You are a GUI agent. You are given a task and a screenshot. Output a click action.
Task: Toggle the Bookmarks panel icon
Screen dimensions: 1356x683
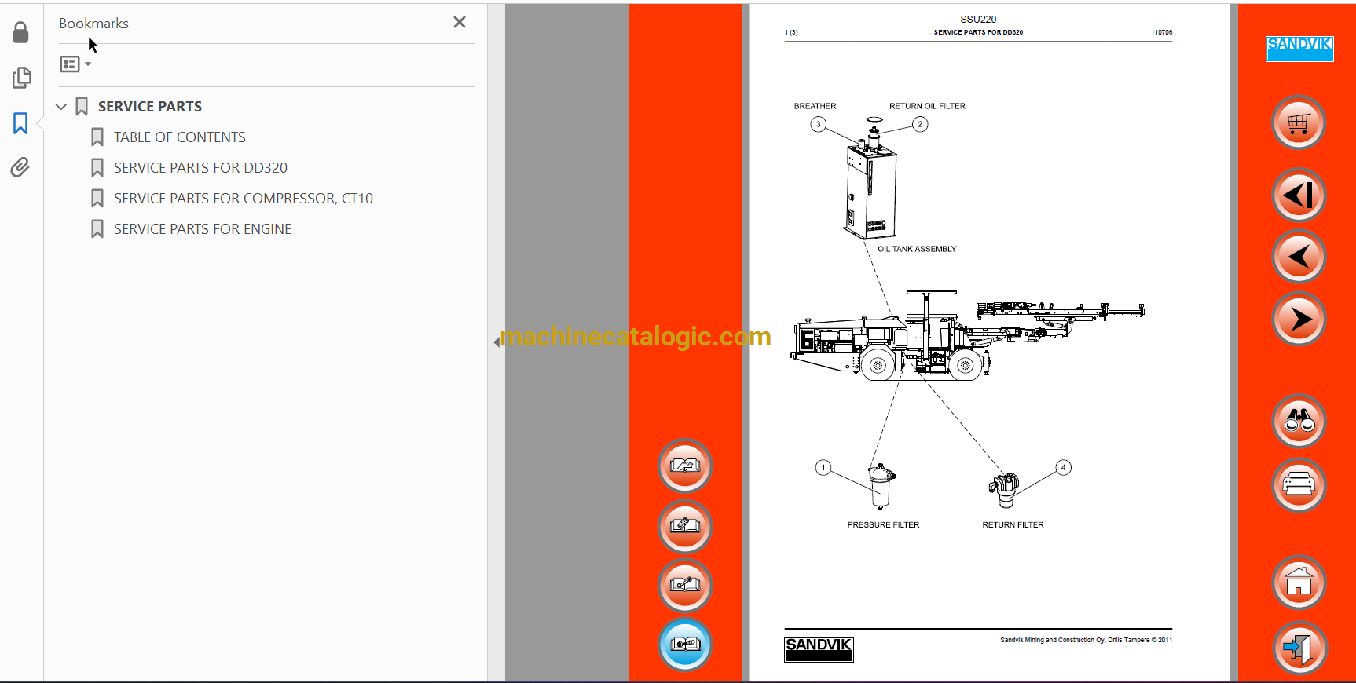20,122
